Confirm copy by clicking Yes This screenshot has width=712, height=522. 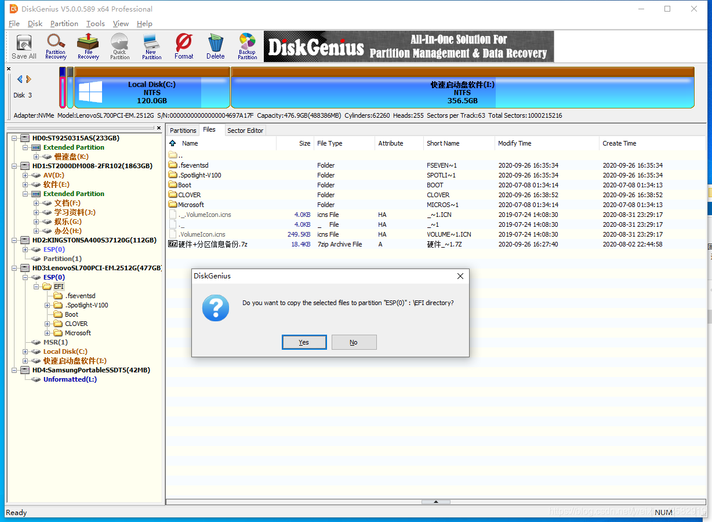[304, 342]
